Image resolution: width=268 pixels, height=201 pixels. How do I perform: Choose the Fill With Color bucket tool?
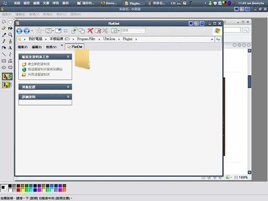tap(10, 28)
